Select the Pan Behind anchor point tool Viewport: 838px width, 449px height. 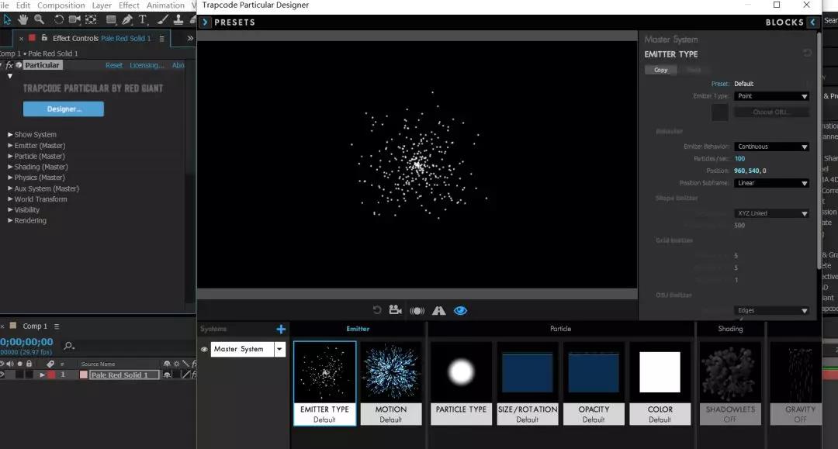(x=91, y=19)
